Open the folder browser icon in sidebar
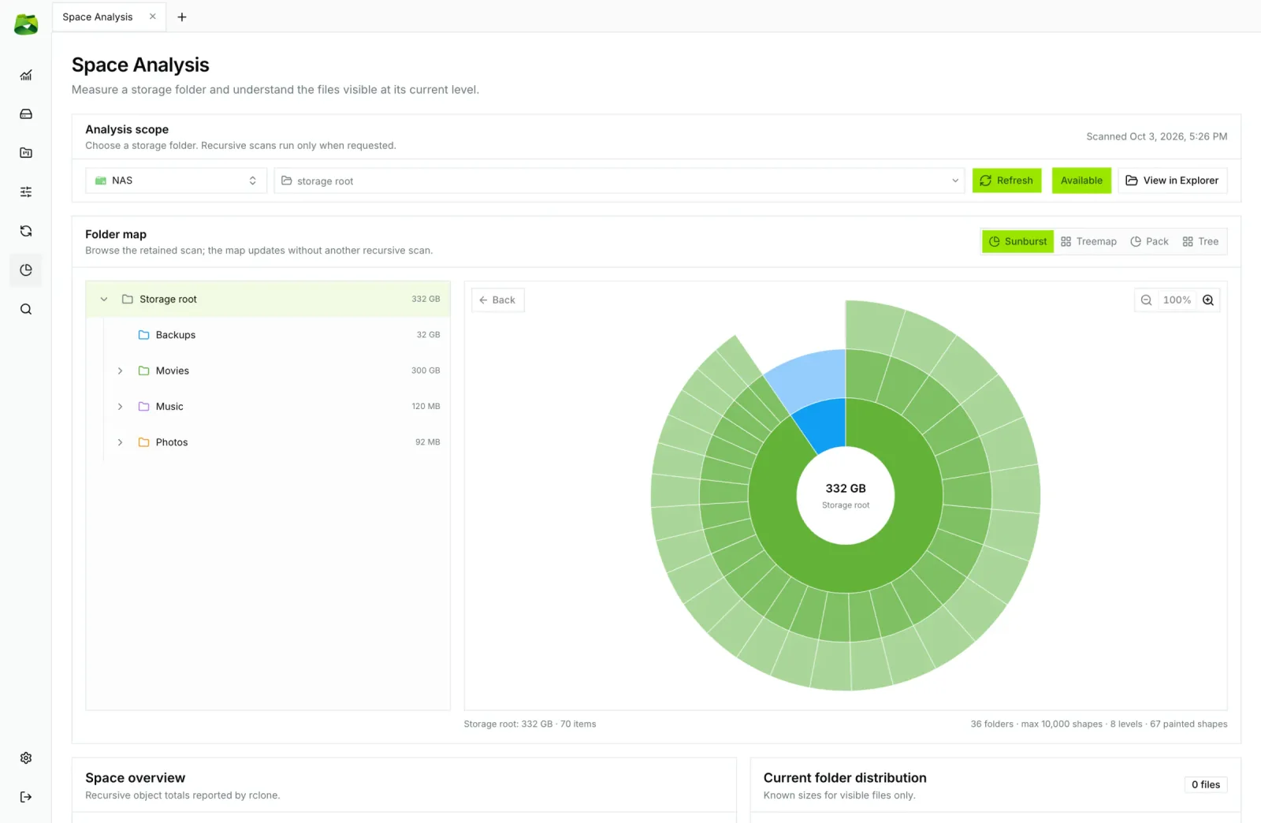This screenshot has width=1261, height=823. [x=26, y=153]
